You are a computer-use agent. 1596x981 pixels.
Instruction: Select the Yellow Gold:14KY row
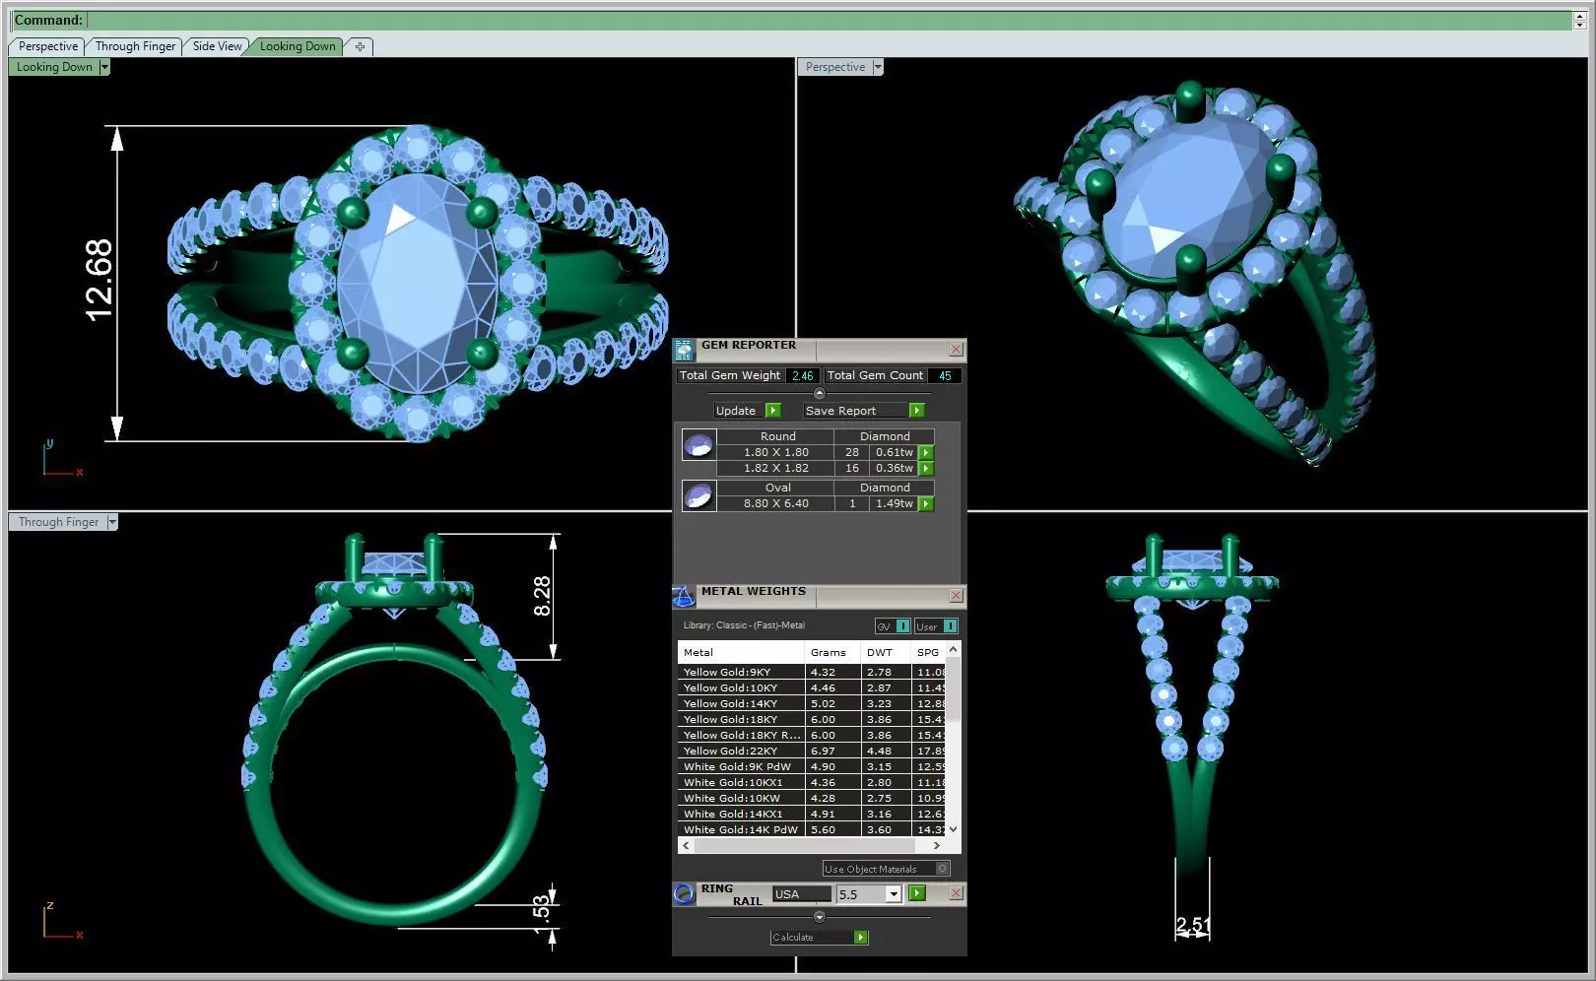(x=811, y=703)
